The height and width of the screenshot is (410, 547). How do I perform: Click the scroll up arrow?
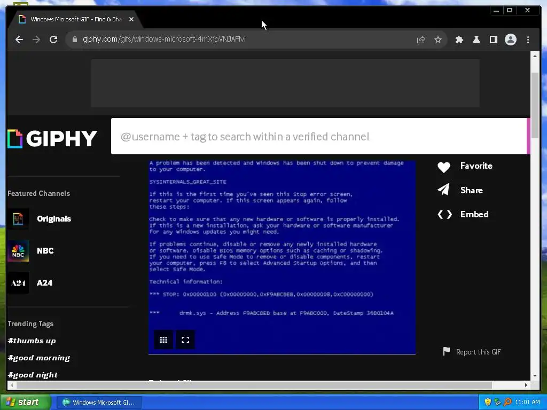point(535,56)
